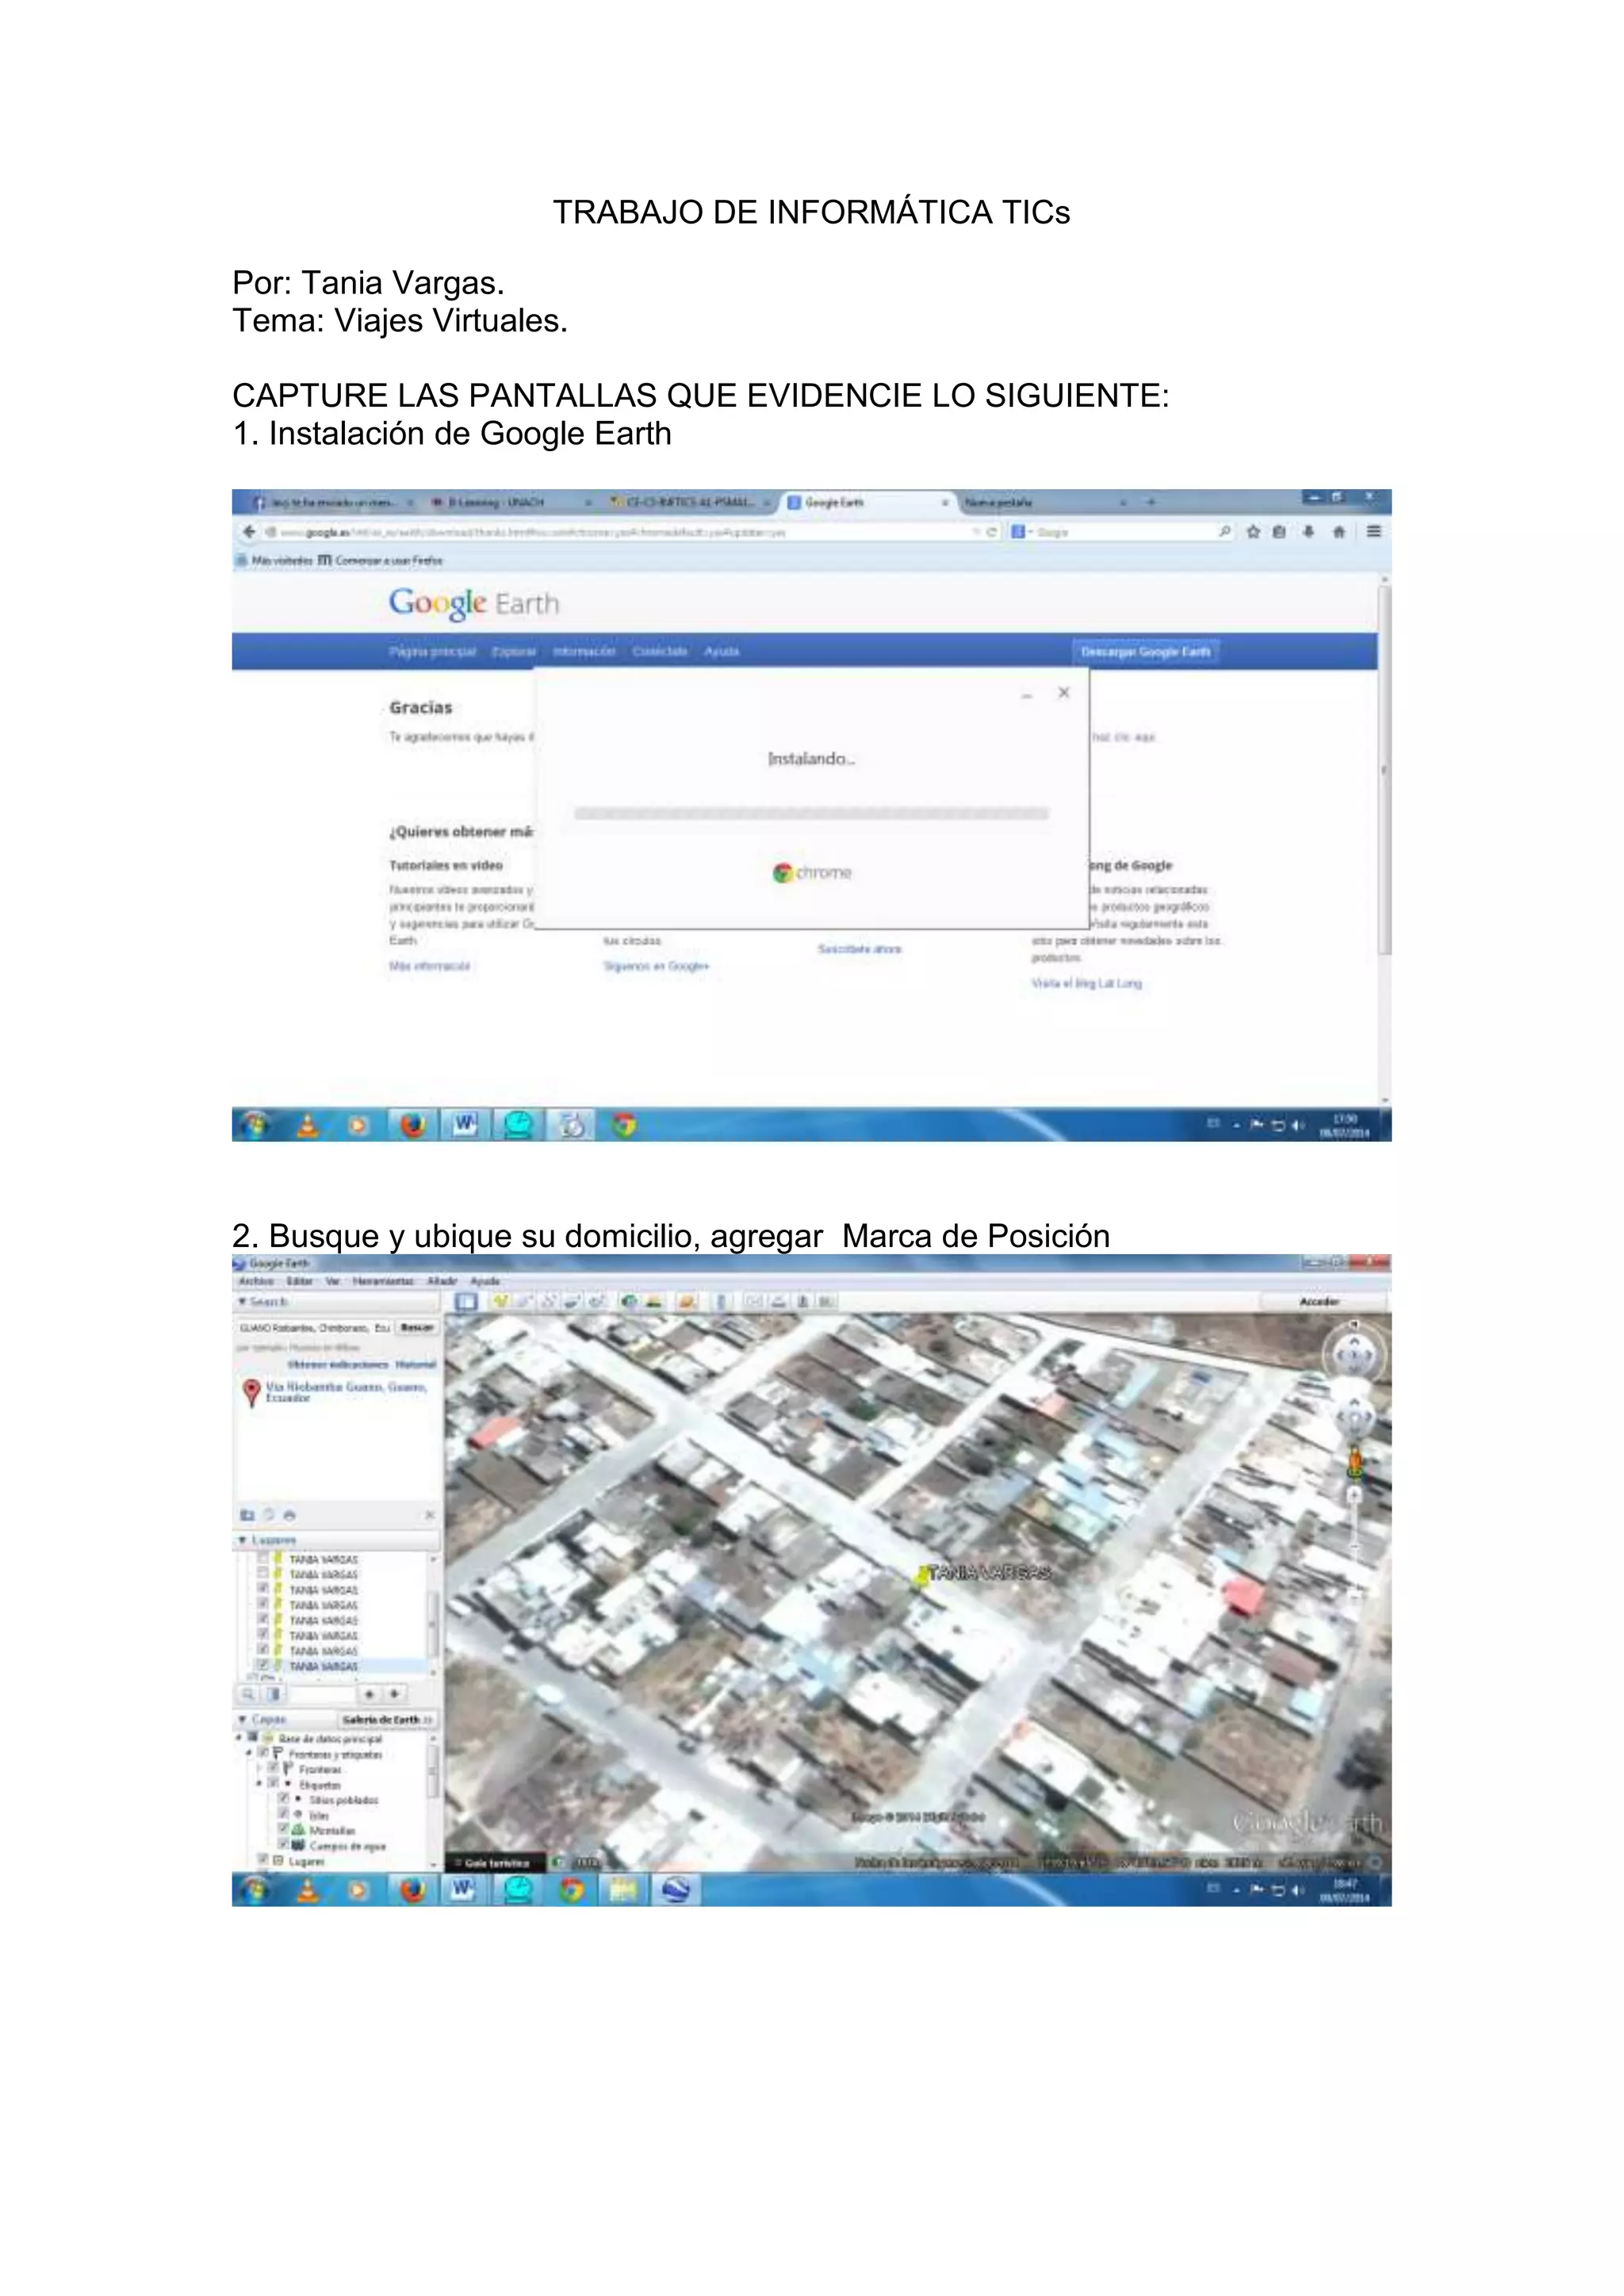Collapse the Search panel header
Viewport: 1624px width, 2296px height.
243,1301
